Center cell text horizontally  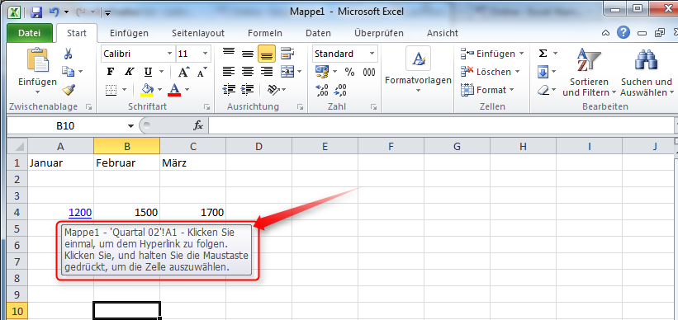[x=247, y=72]
